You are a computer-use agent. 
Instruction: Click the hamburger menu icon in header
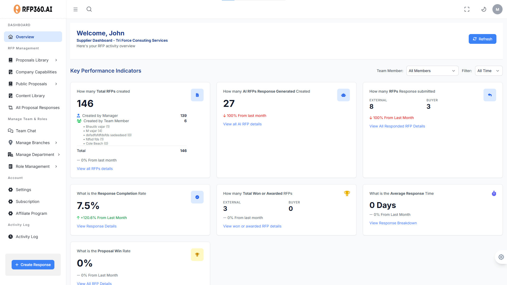click(76, 9)
